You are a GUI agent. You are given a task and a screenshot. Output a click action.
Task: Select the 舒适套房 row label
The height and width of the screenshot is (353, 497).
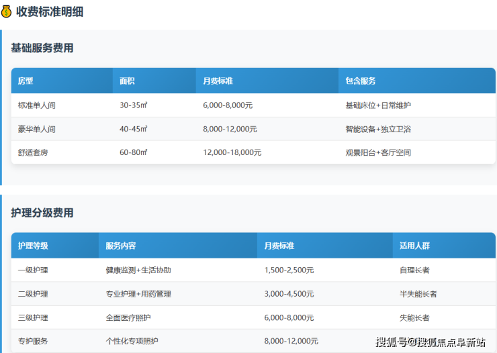tap(33, 152)
